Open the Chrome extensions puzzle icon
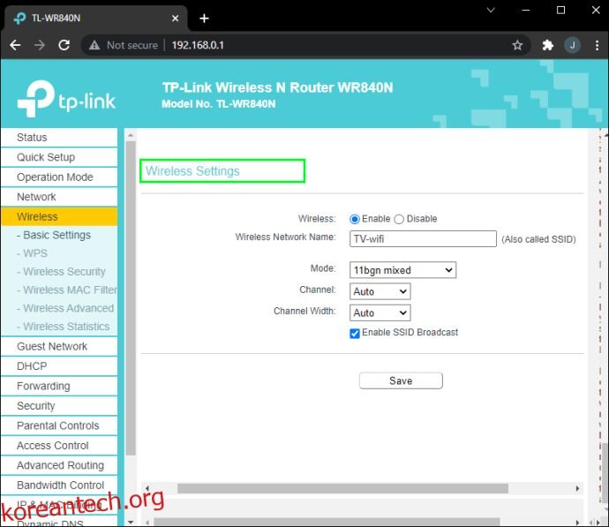Screen dimensions: 609x527 [547, 45]
